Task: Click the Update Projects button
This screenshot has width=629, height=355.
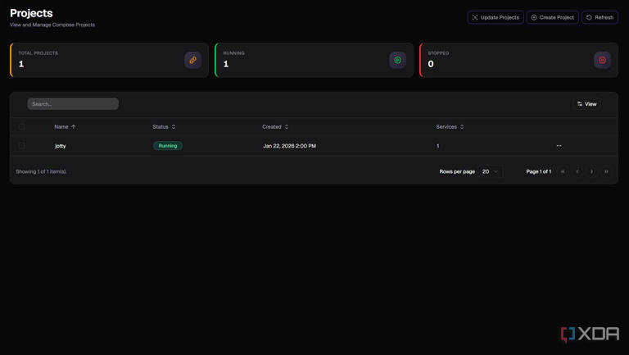Action: tap(496, 17)
